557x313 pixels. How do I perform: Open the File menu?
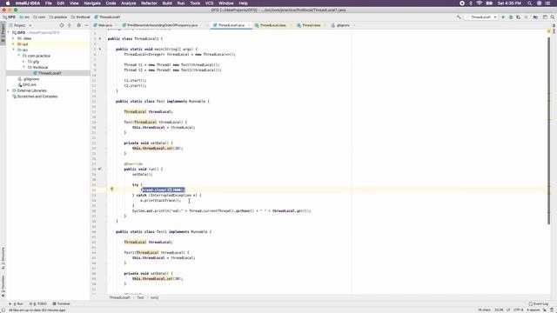coord(49,3)
